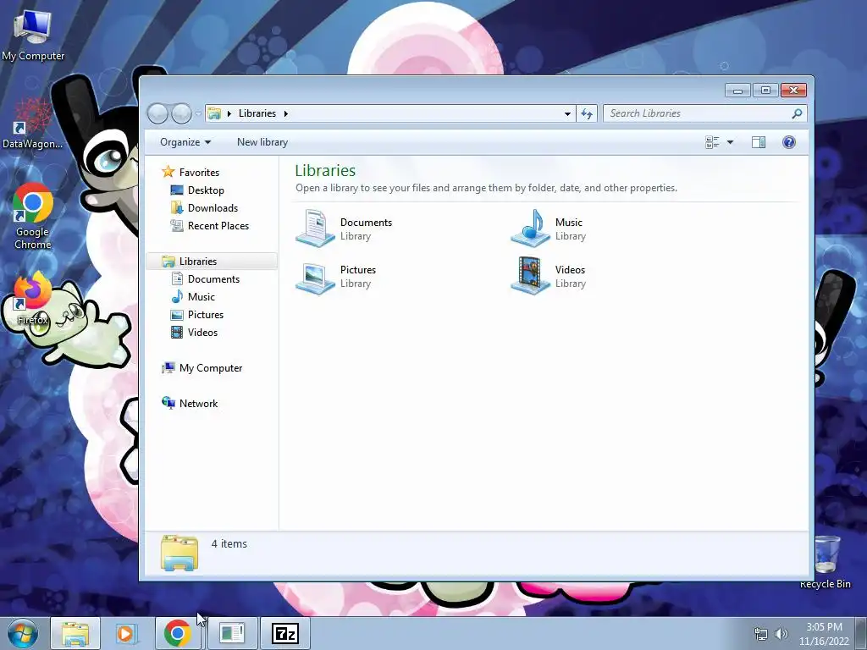Click the taskbar icon left of 7-Zip

232,633
